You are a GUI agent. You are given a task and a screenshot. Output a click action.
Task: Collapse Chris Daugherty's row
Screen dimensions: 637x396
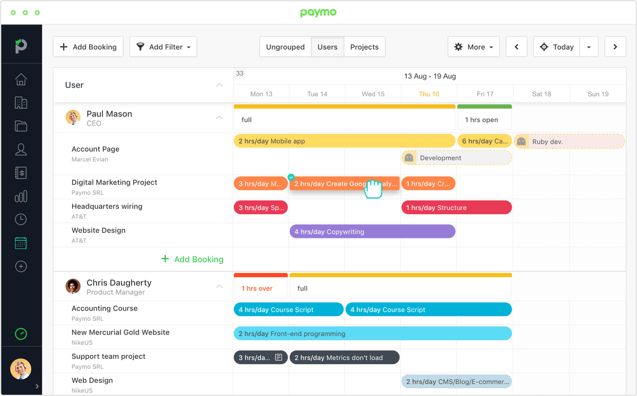tap(219, 286)
